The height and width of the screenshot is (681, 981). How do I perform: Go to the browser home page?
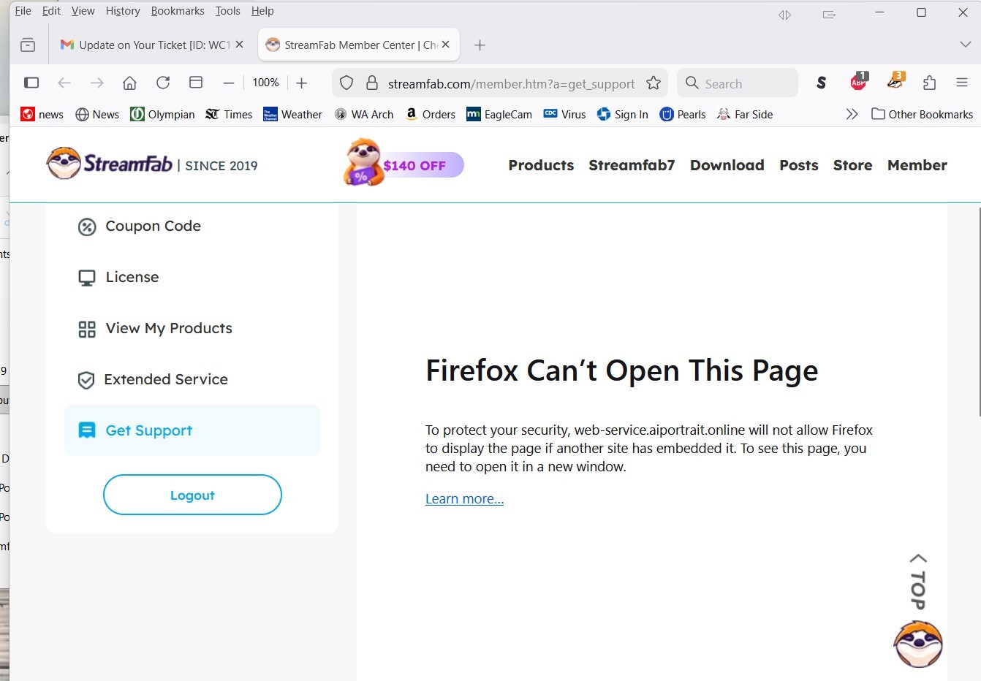click(129, 83)
